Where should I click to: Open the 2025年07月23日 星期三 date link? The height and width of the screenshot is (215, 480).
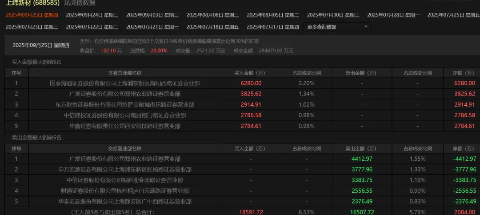(x=32, y=27)
